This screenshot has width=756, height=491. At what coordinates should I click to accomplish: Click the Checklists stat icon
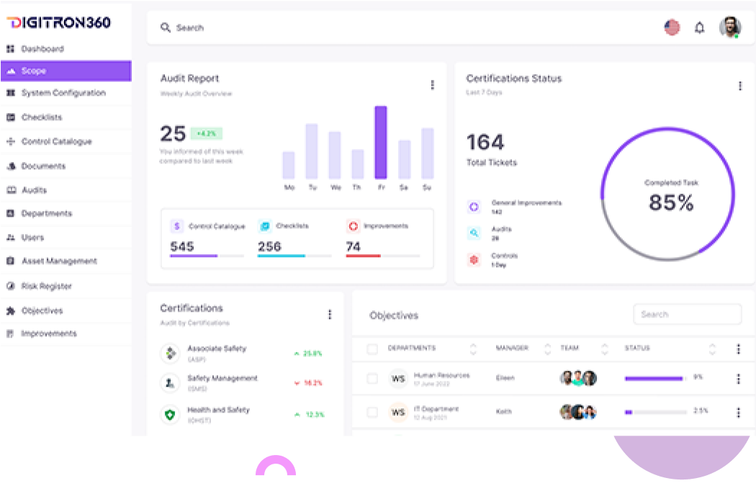click(x=264, y=226)
